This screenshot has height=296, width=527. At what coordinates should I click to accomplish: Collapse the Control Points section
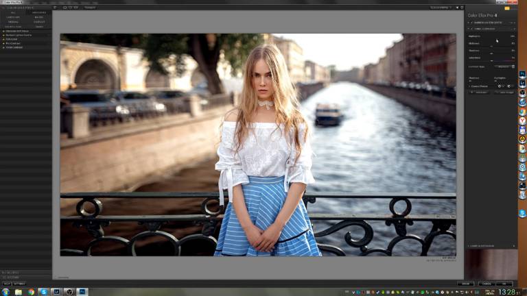tap(470, 86)
